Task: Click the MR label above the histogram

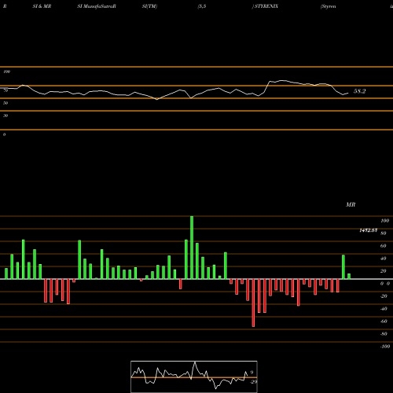Action: click(x=351, y=204)
